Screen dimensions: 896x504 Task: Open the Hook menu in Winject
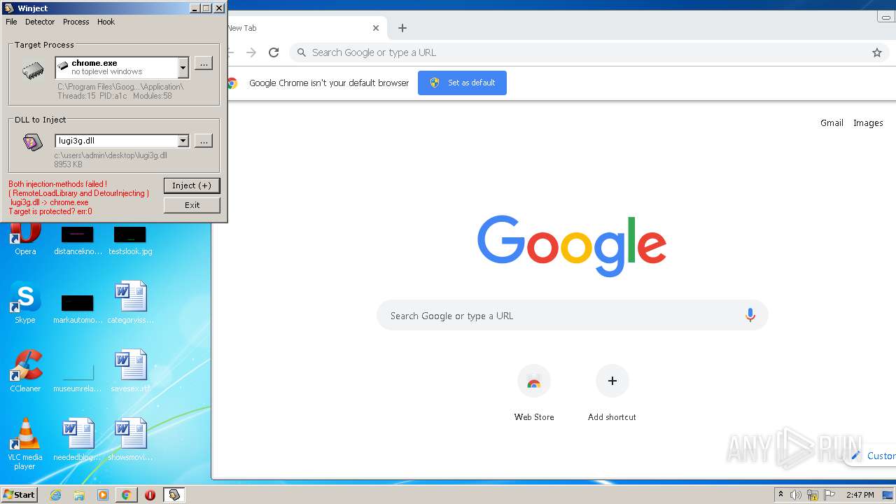(x=106, y=22)
